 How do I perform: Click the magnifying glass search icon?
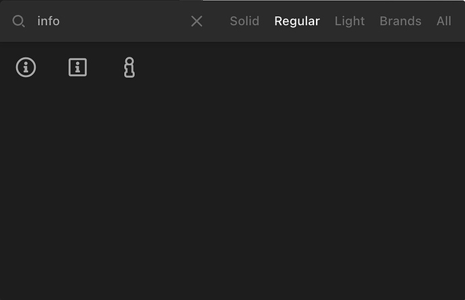(x=18, y=22)
